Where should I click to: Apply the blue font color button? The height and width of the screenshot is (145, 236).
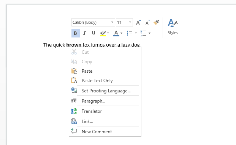[x=116, y=33]
